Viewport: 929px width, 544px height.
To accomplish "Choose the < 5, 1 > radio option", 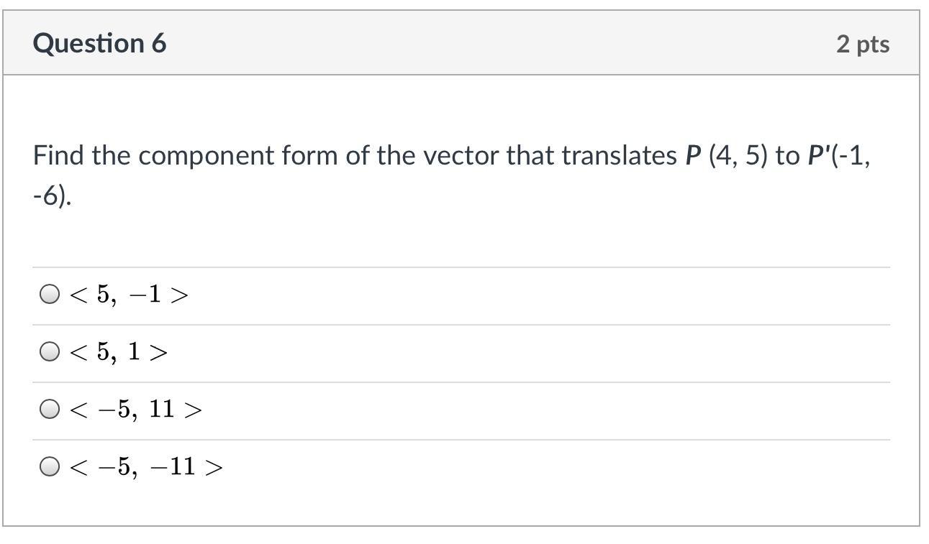I will 49,352.
